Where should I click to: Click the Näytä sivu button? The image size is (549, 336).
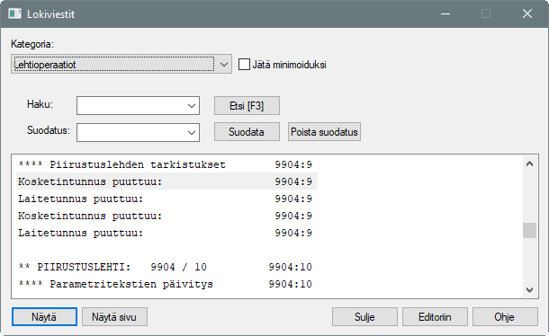114,317
